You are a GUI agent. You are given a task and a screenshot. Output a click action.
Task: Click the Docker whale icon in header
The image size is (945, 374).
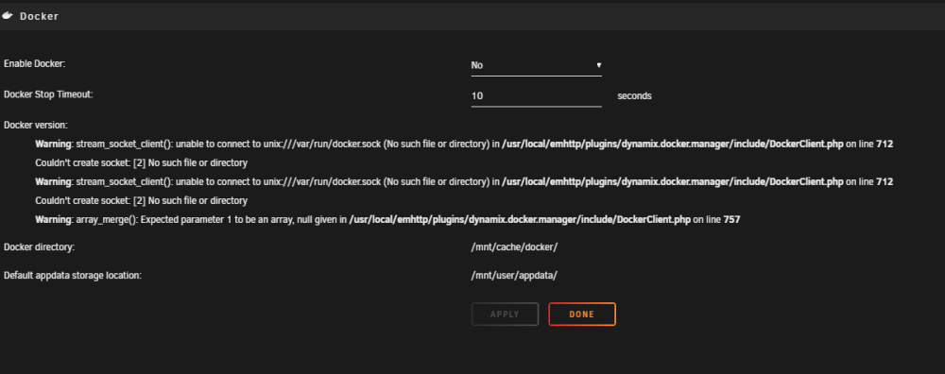pos(8,16)
